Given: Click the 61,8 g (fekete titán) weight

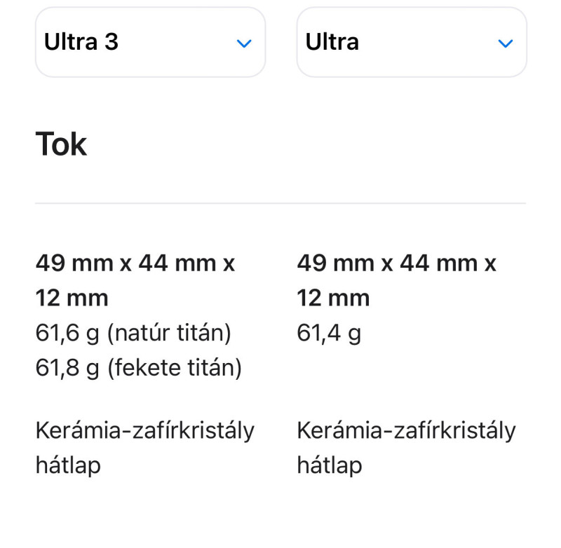Looking at the screenshot, I should tap(138, 368).
